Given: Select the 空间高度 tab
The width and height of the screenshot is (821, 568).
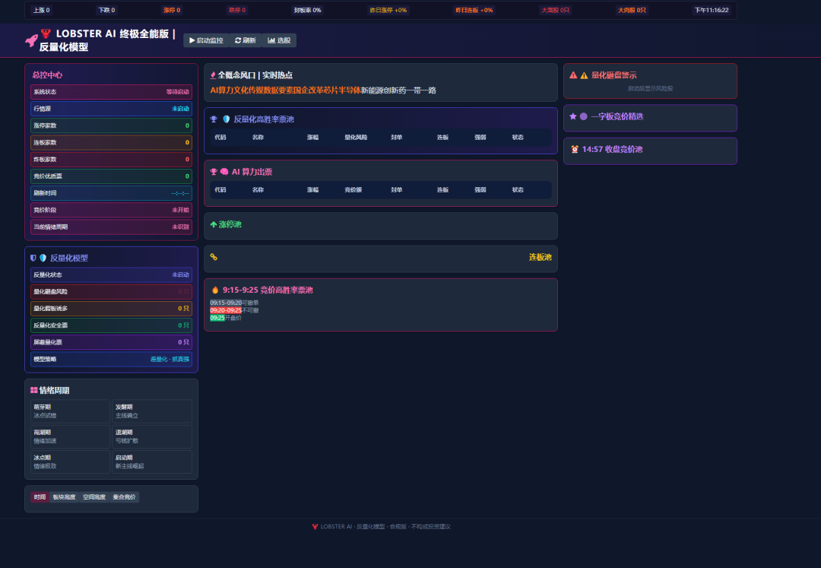Looking at the screenshot, I should [94, 497].
